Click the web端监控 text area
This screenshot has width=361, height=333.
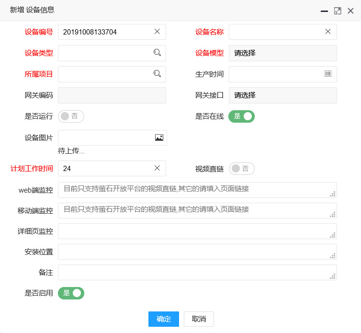coord(197,190)
